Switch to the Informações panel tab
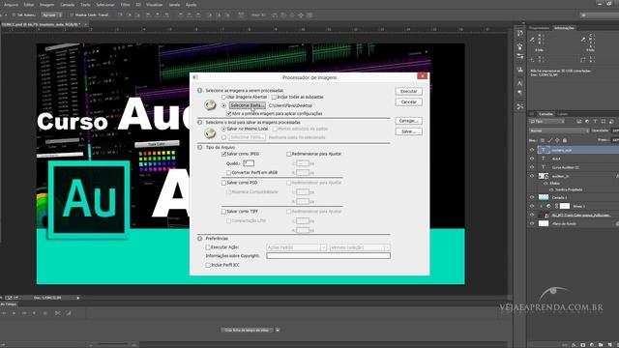619x348 pixels. point(564,28)
